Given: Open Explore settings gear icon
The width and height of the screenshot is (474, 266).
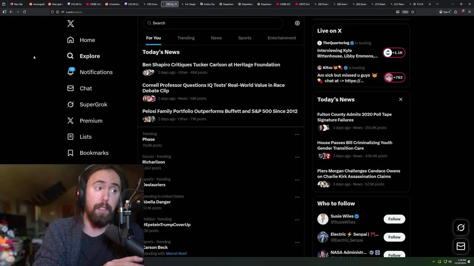Looking at the screenshot, I should tap(297, 23).
